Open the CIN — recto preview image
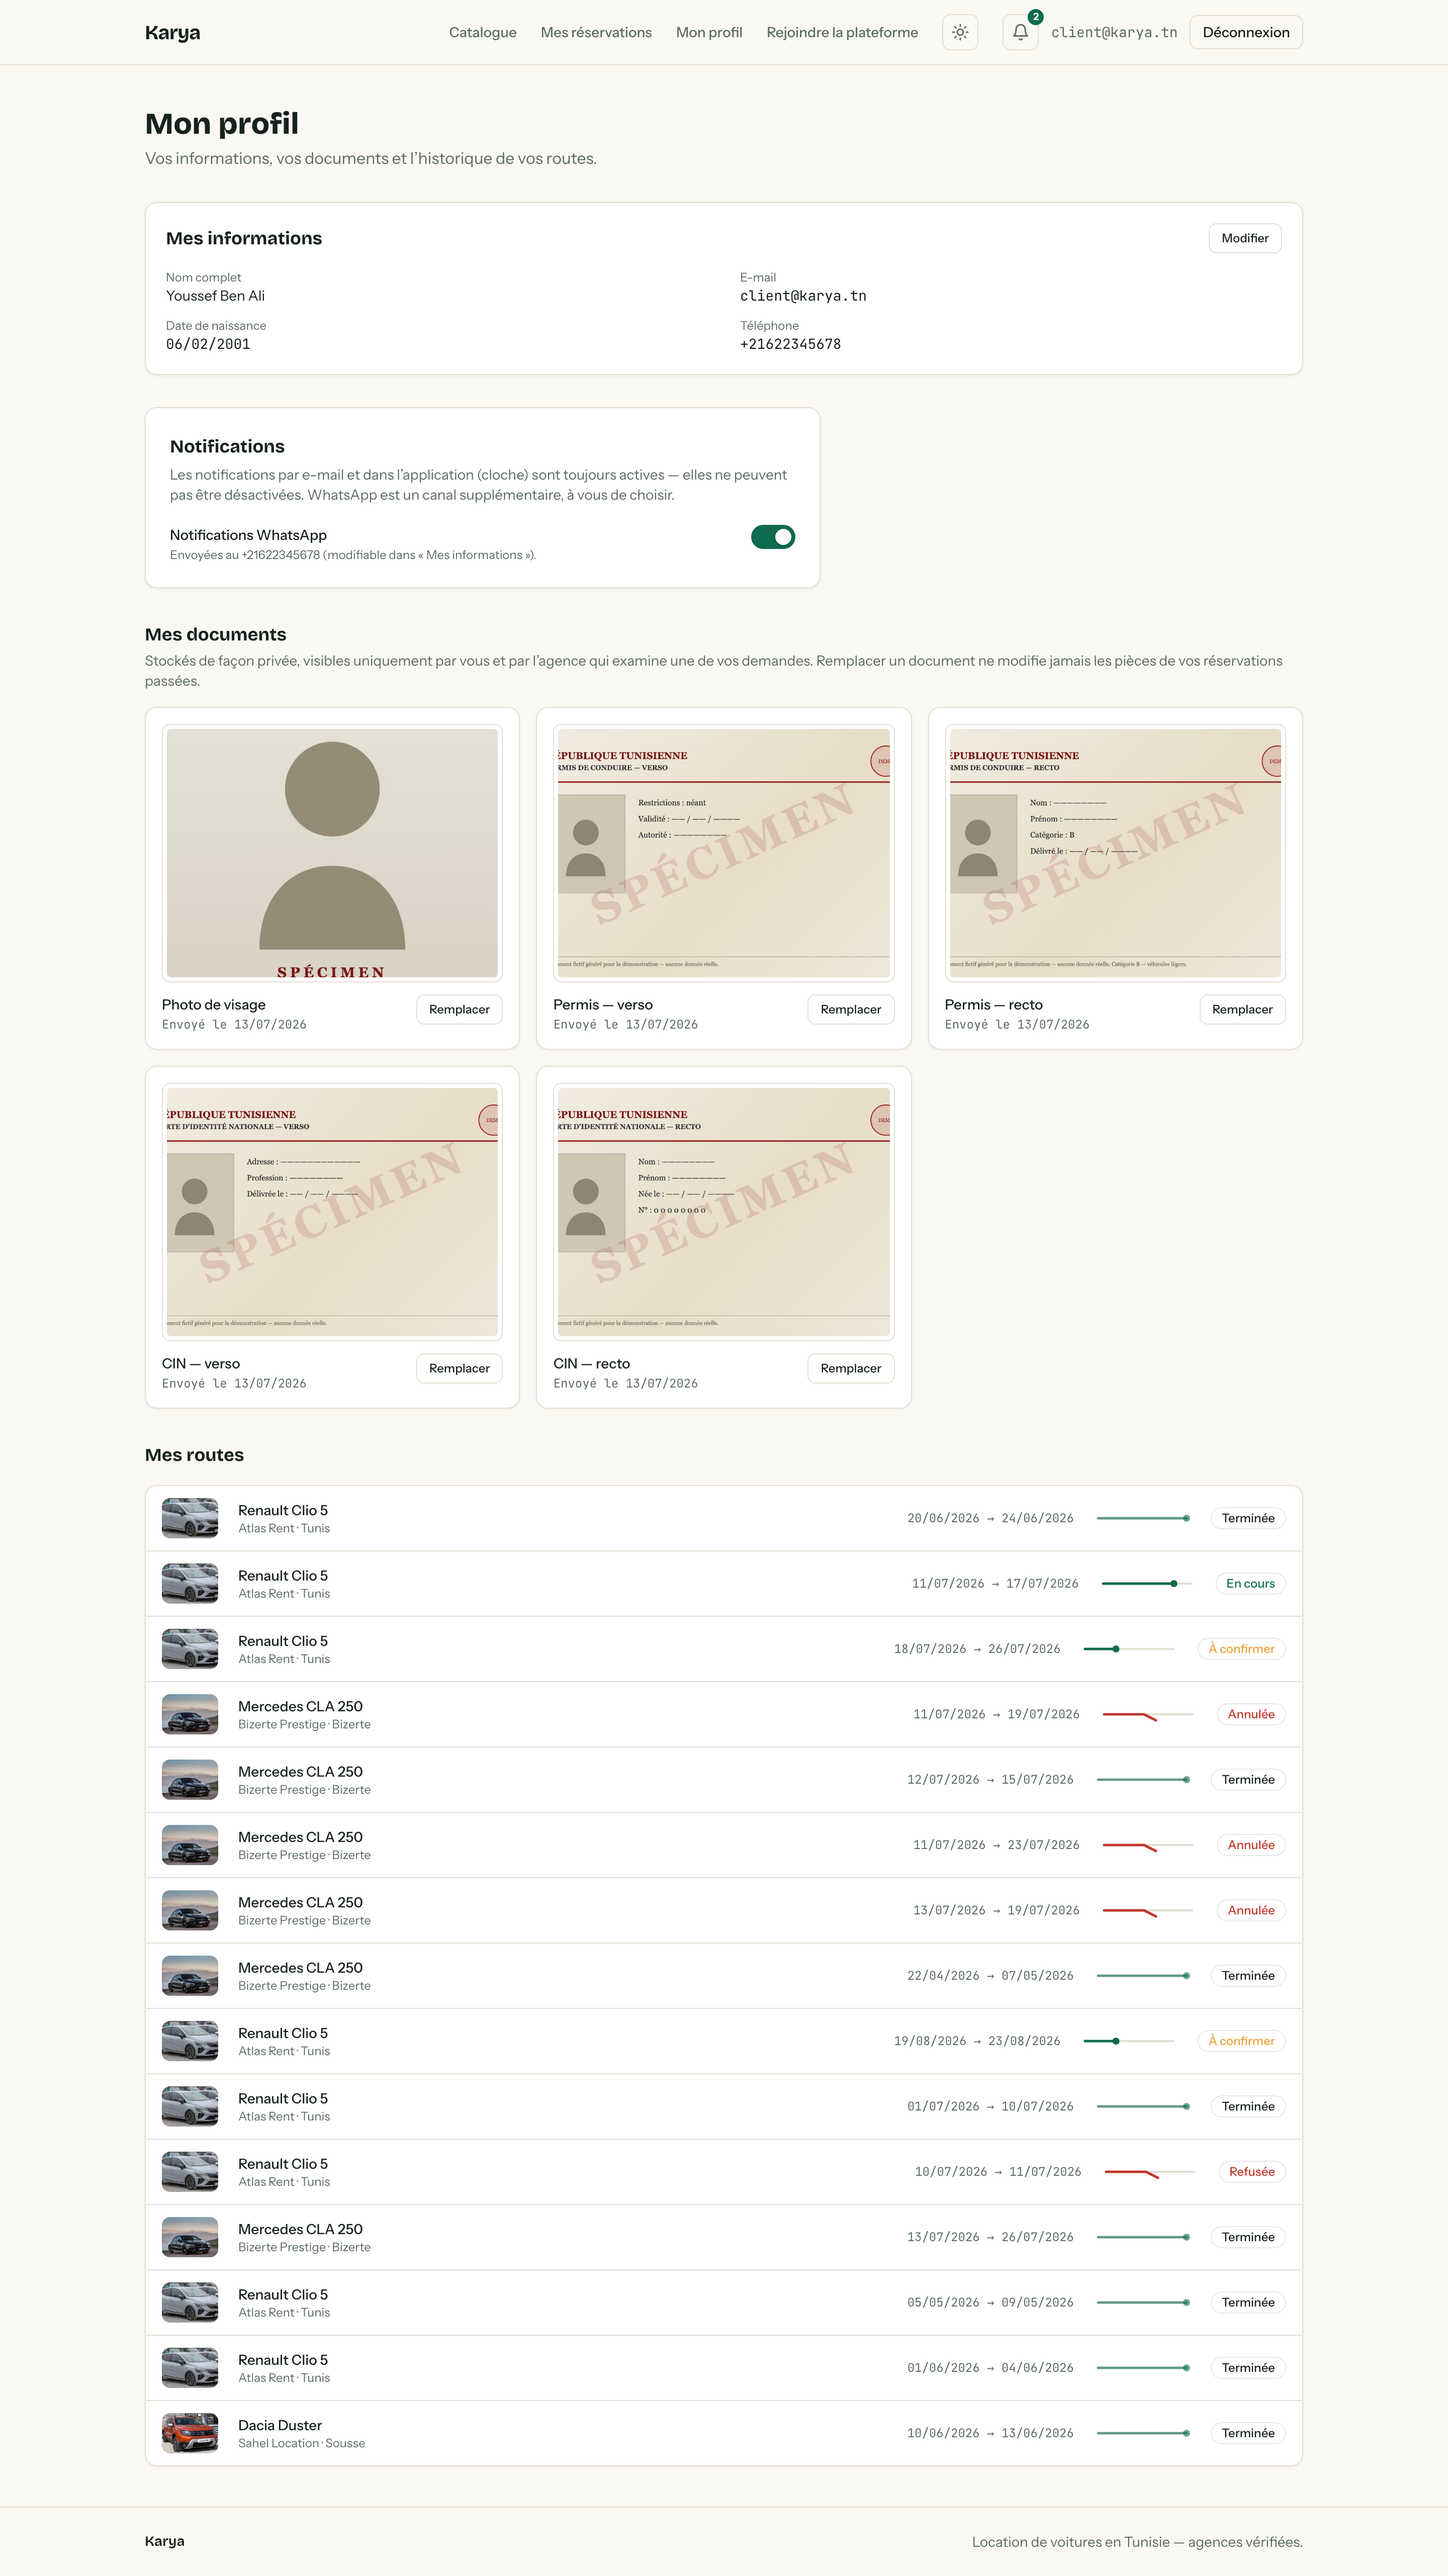 723,1212
